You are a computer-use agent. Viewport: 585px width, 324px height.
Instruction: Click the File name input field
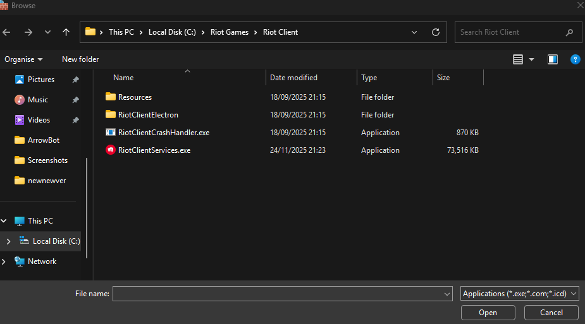click(278, 294)
